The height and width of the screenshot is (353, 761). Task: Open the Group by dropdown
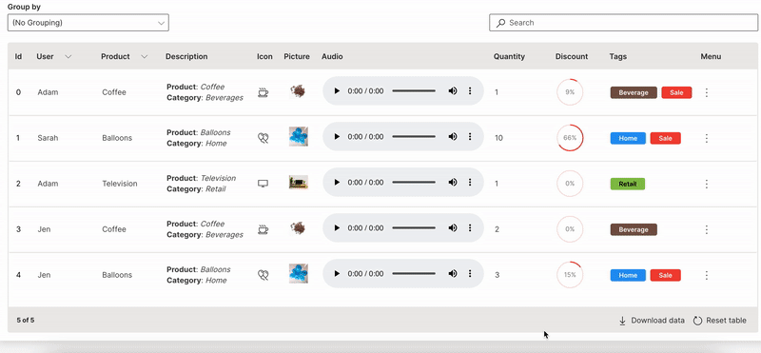pos(88,23)
